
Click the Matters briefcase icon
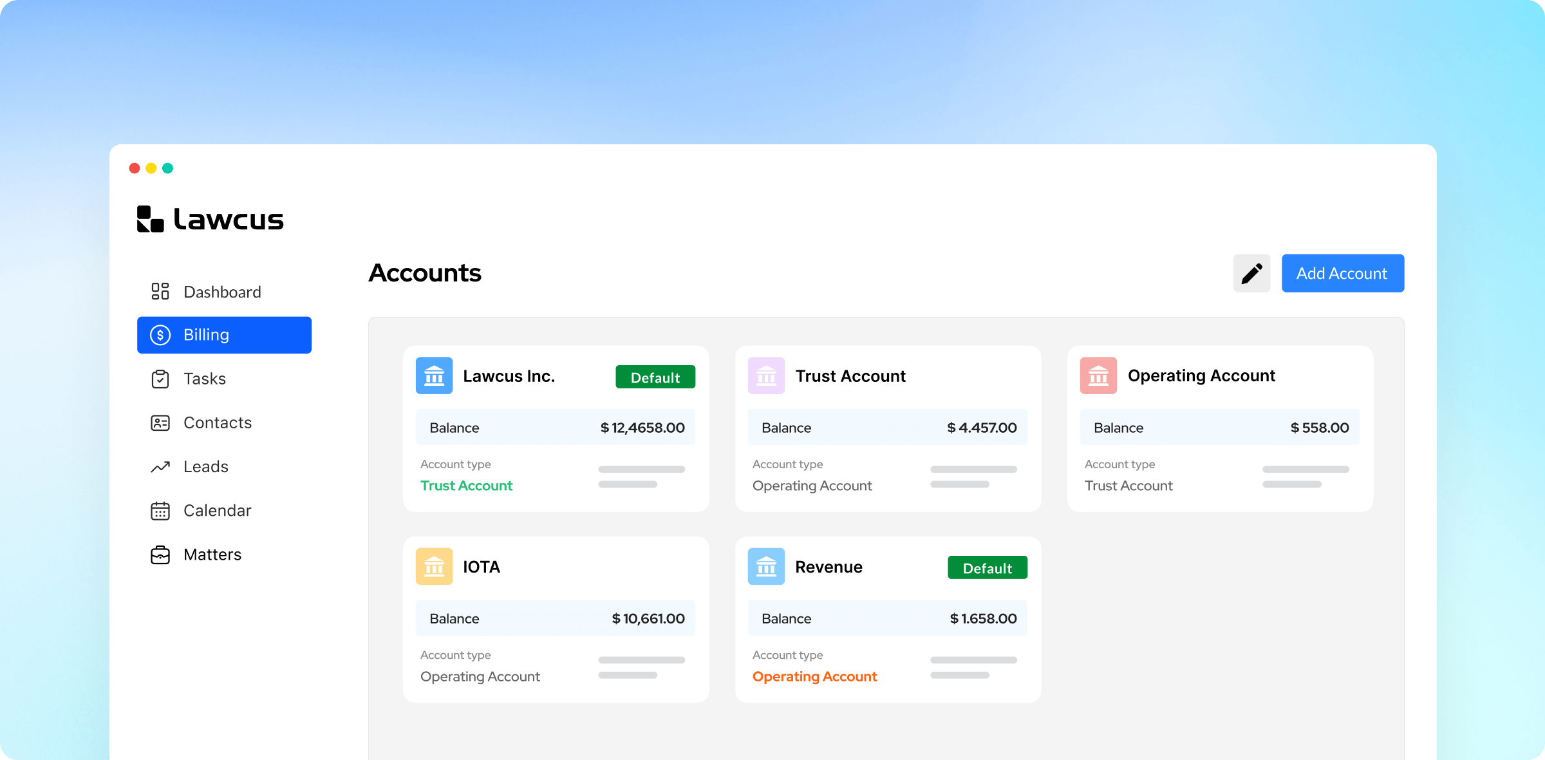tap(160, 555)
